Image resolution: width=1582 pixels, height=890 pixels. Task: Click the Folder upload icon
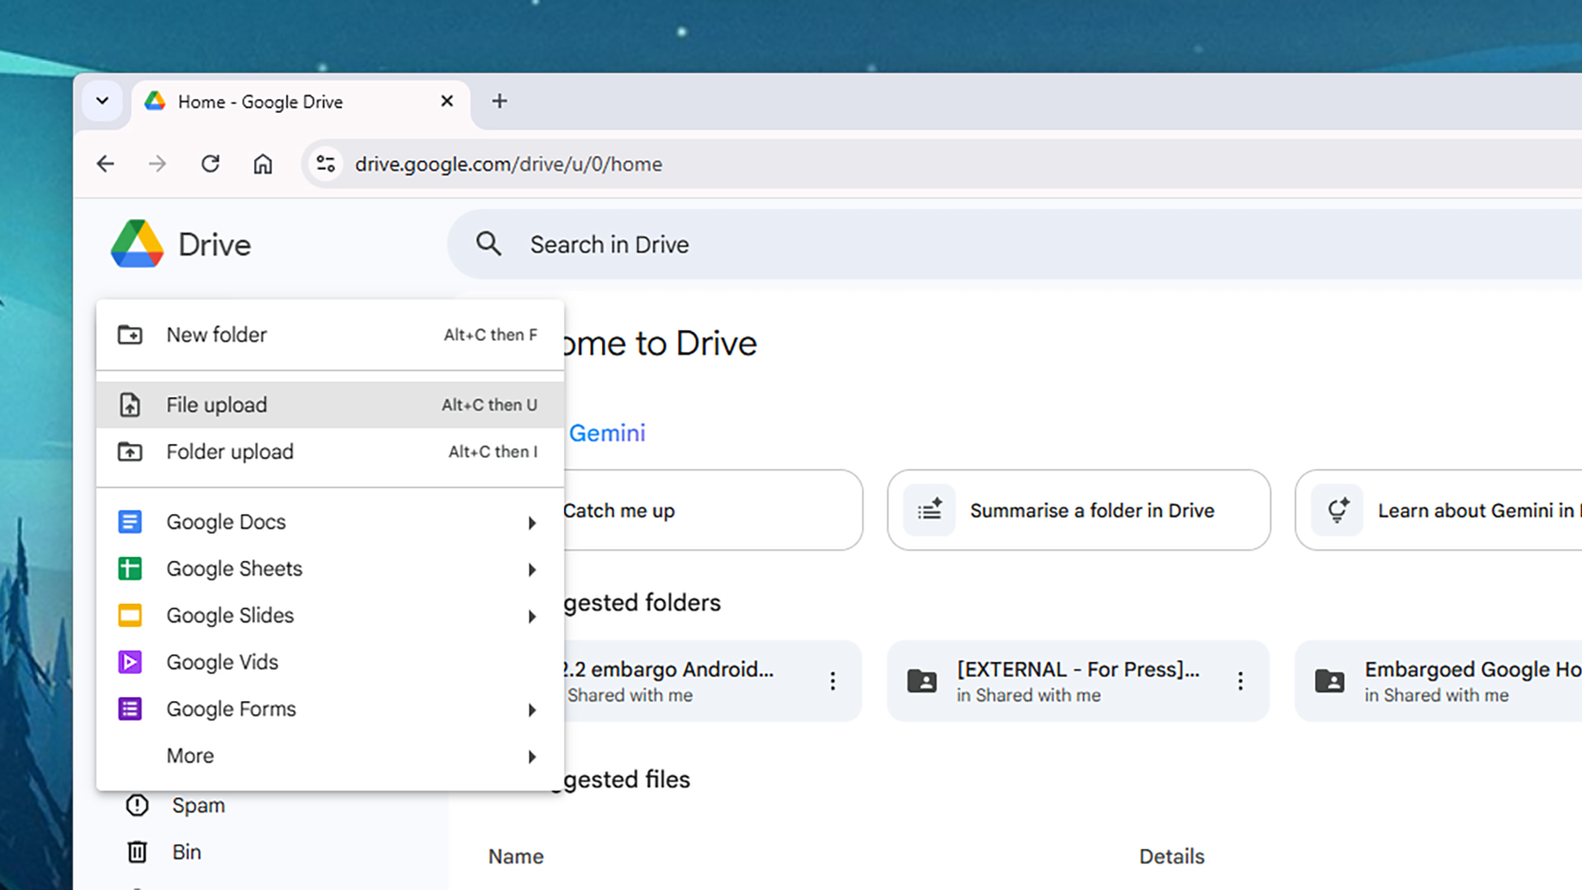[130, 451]
